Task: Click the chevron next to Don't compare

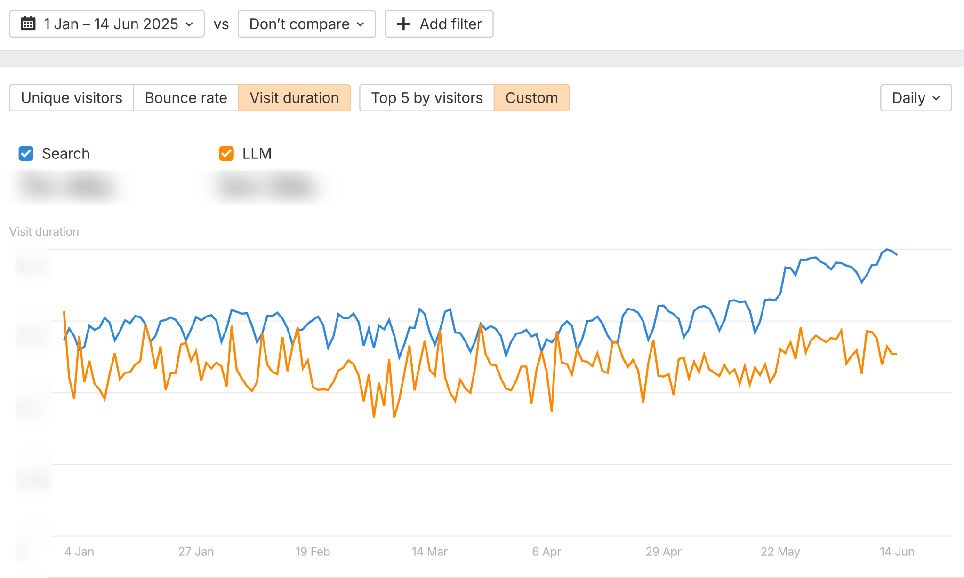Action: click(360, 24)
